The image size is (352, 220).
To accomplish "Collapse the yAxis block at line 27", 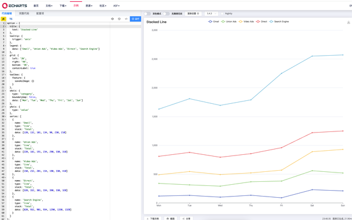I will [x=6, y=107].
